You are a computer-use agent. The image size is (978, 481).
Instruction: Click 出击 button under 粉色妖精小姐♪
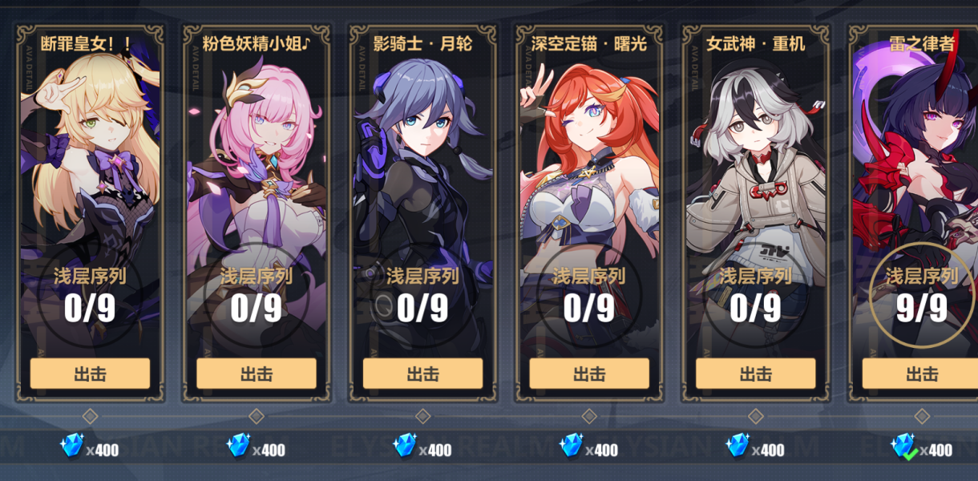pos(257,374)
